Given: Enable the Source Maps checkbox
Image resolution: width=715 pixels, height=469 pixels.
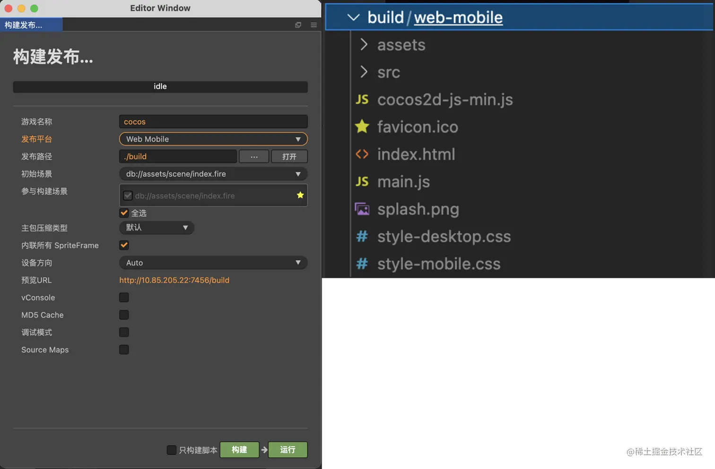Looking at the screenshot, I should (x=124, y=350).
